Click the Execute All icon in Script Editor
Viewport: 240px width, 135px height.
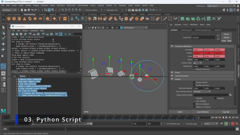pos(66,34)
